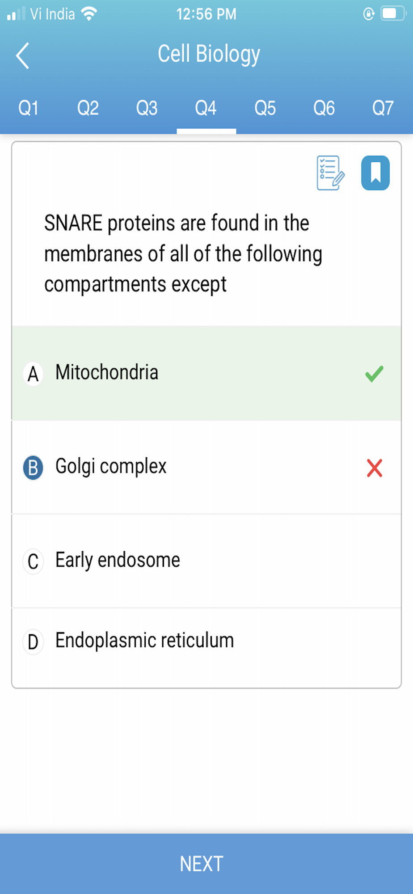Click the red cross beside Golgi complex
413x894 pixels.
click(x=374, y=468)
